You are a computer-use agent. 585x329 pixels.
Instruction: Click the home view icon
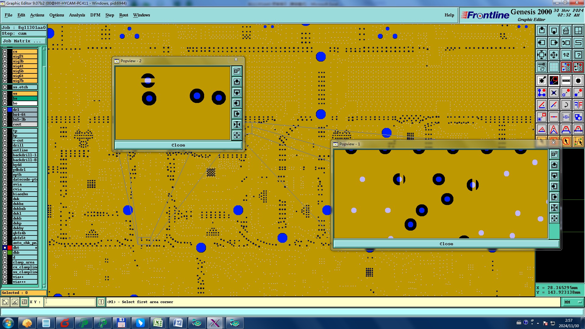point(566,30)
